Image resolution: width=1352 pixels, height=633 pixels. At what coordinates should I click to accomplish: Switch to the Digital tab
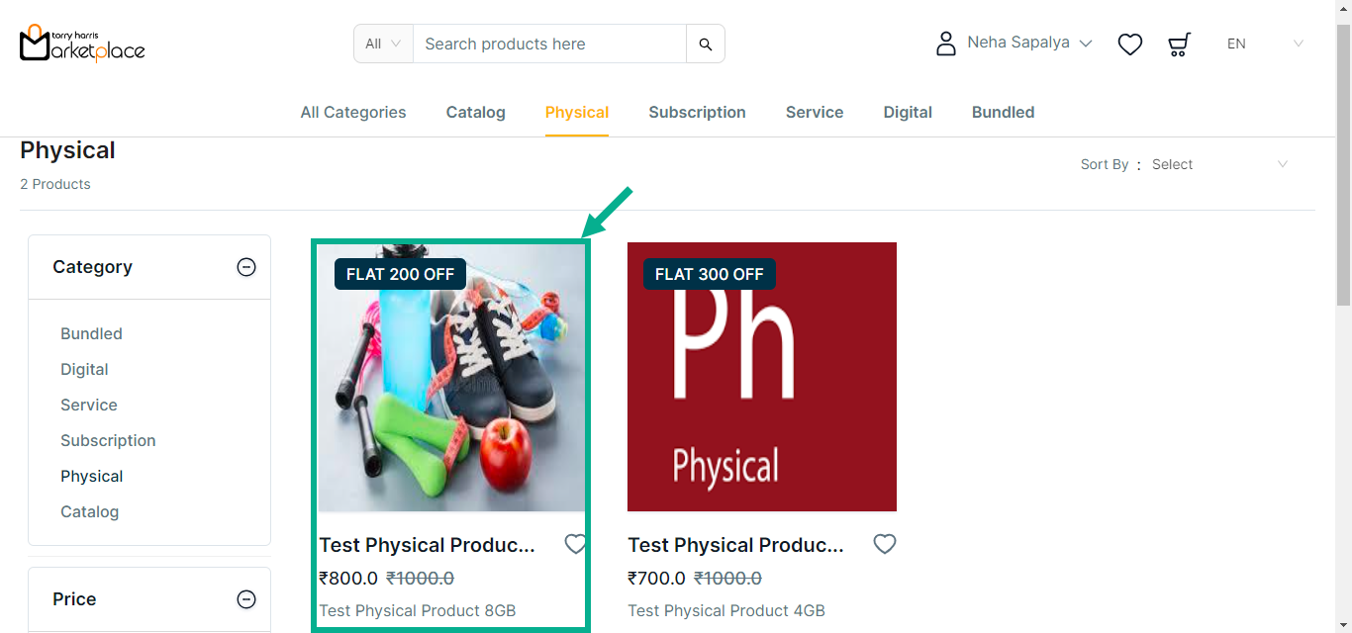click(908, 113)
